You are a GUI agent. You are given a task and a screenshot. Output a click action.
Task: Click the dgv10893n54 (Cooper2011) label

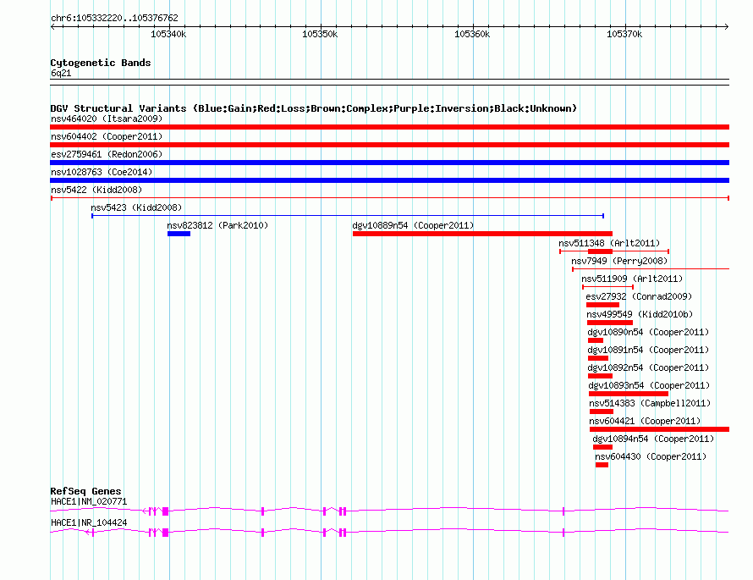[649, 385]
